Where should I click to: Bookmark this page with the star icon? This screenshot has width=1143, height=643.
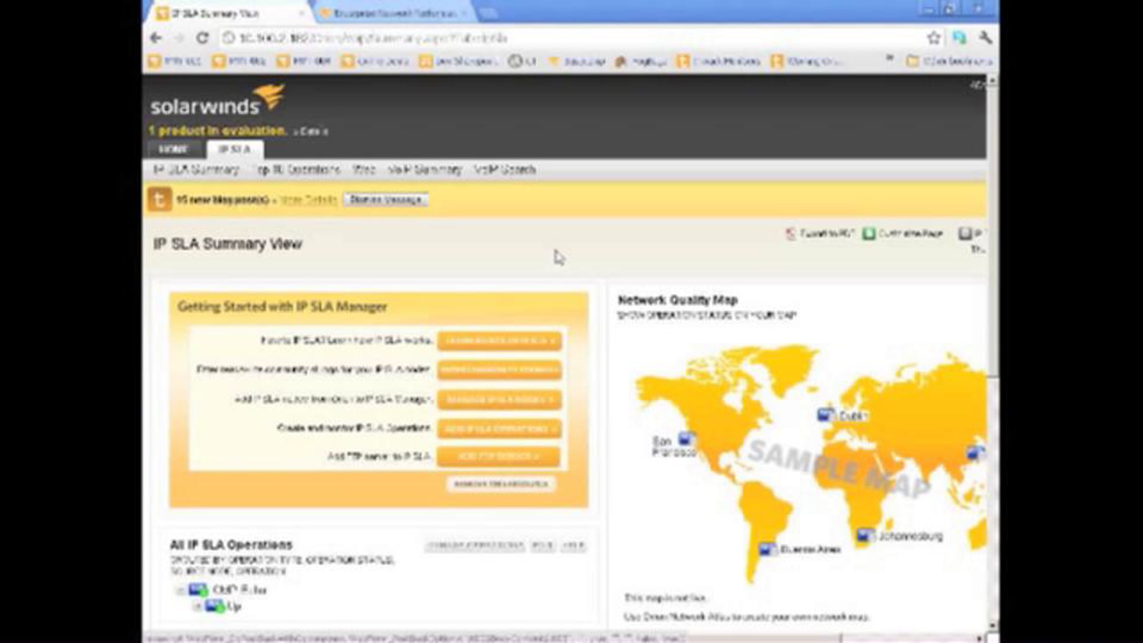933,38
